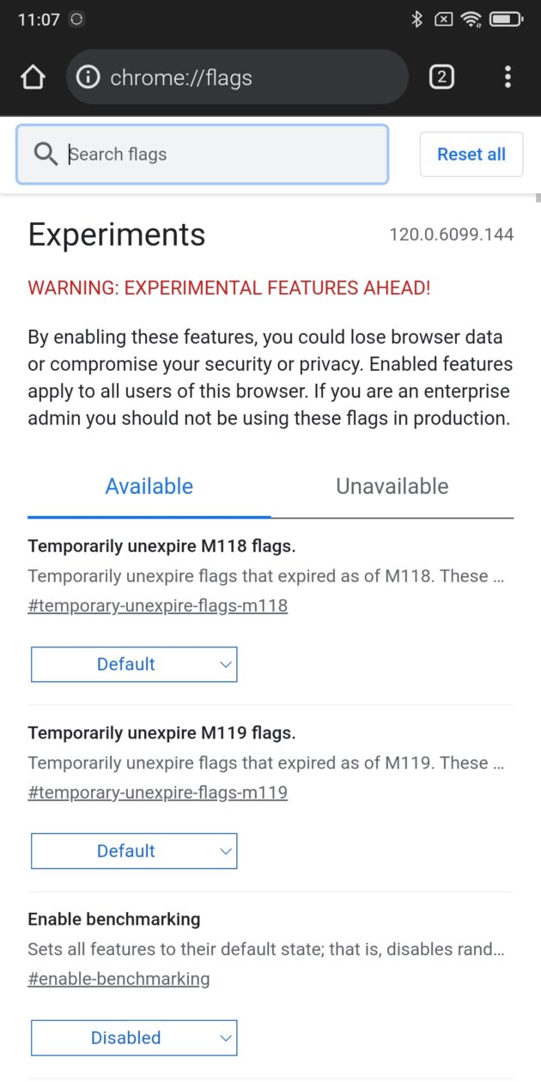Switch to the Unavailable tab

(x=392, y=486)
